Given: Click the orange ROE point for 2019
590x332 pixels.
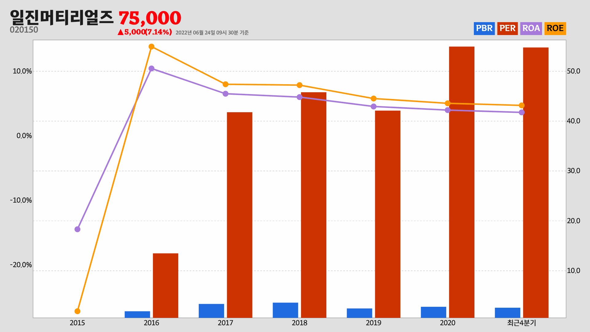Looking at the screenshot, I should [x=374, y=99].
